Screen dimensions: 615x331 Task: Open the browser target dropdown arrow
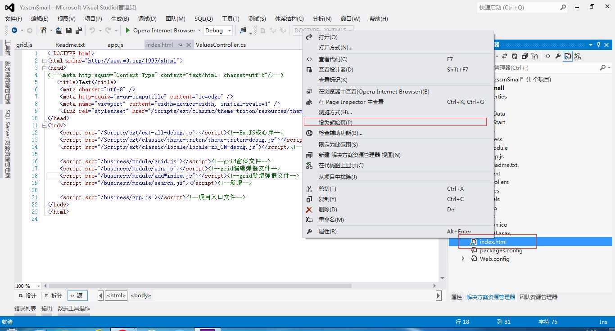tap(199, 31)
